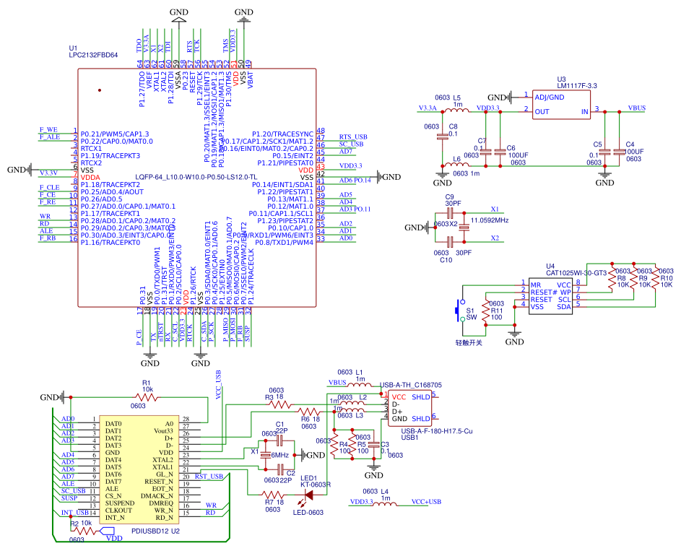Select resistor R7 beside LED1
The image size is (681, 551).
[274, 495]
